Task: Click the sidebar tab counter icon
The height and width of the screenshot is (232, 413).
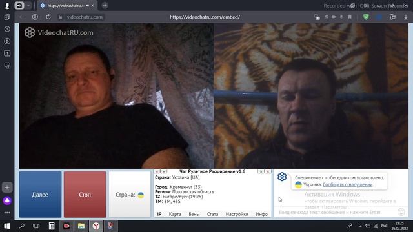Action: [7, 53]
